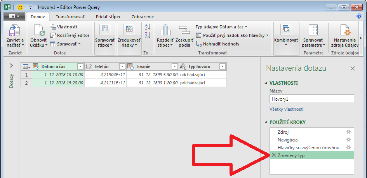Open settings gear for Hlavičky so zvýšenou úrovňou
The image size is (367, 178).
[x=348, y=147]
